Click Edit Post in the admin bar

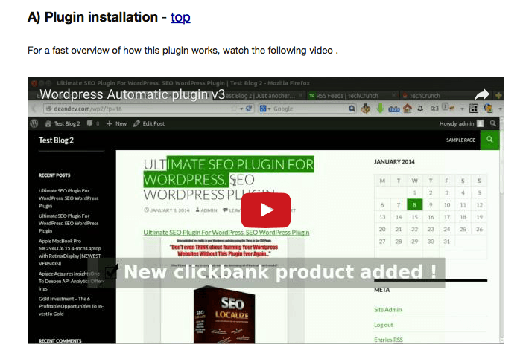pyautogui.click(x=149, y=123)
